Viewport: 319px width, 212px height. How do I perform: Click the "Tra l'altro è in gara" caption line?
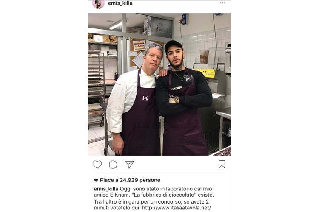151,202
